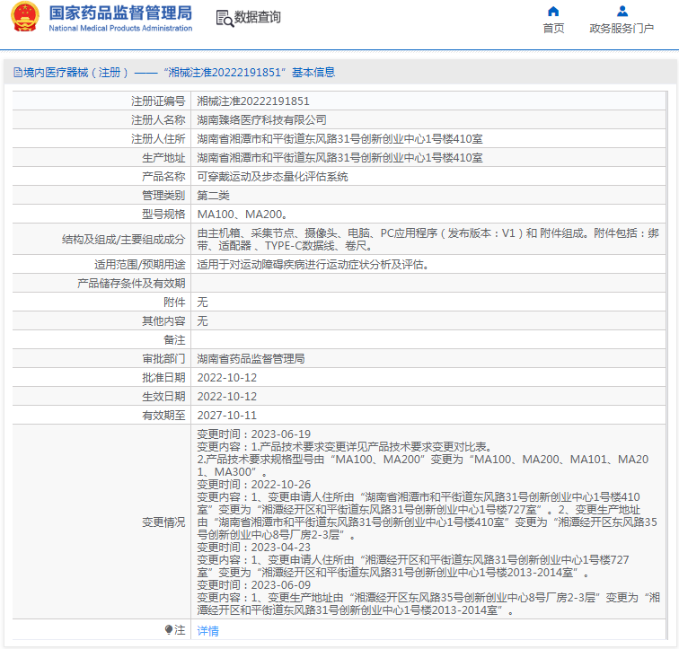Click 第二类 management category value
This screenshot has width=679, height=649.
coord(213,196)
